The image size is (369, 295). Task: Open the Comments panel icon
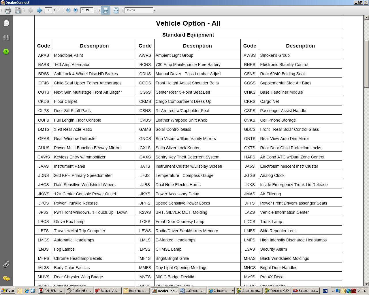(x=6, y=278)
